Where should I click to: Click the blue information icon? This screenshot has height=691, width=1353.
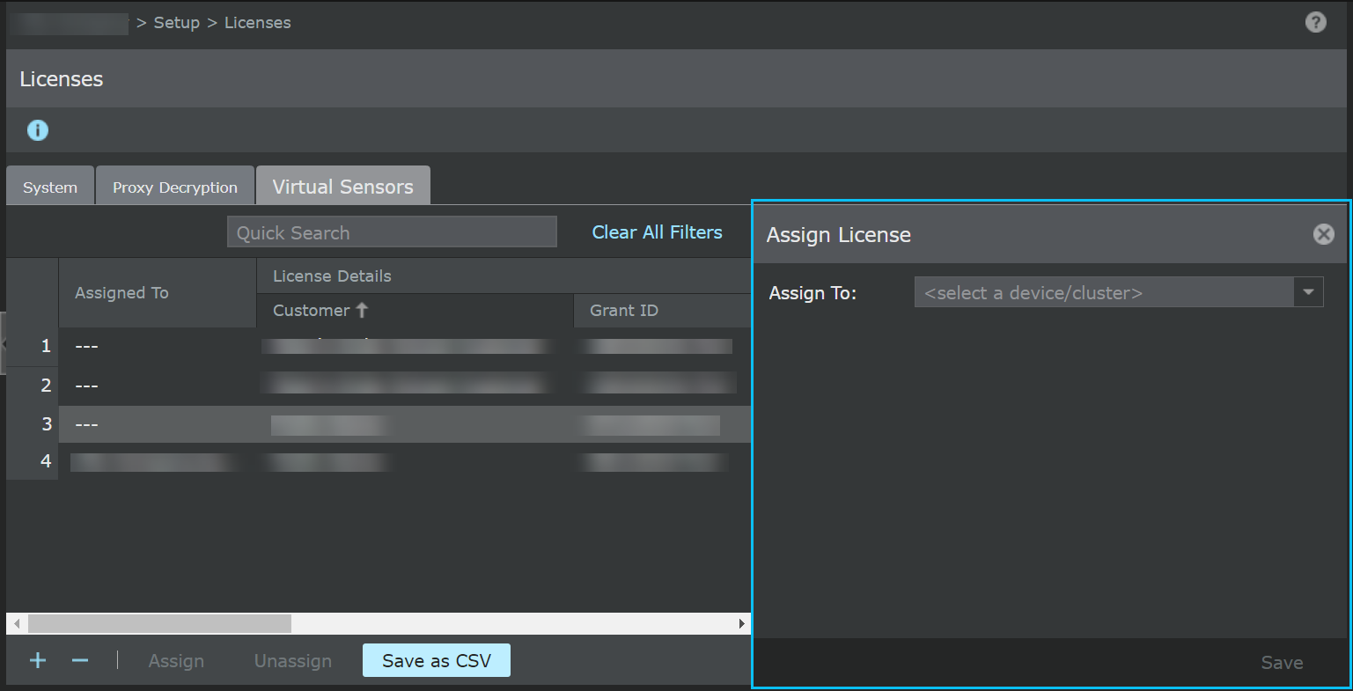(38, 130)
